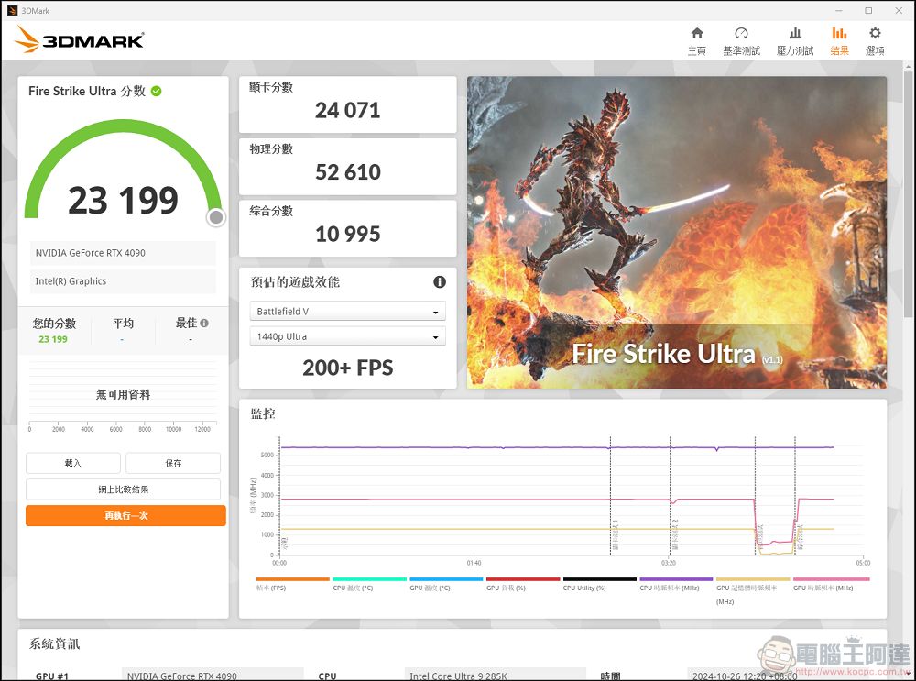Toggle the GPU load red legend swatch
This screenshot has height=681, width=916.
click(523, 579)
